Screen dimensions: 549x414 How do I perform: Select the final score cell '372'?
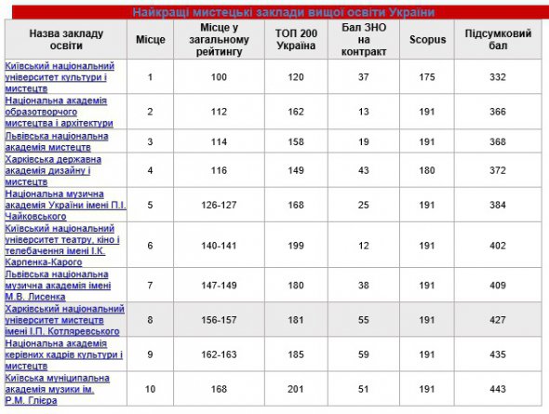click(x=498, y=170)
